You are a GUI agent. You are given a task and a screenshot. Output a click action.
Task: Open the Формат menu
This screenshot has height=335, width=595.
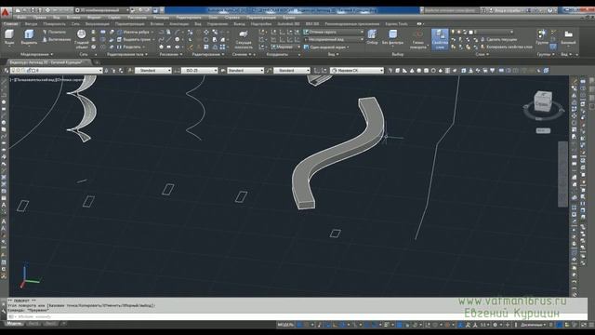(x=94, y=18)
